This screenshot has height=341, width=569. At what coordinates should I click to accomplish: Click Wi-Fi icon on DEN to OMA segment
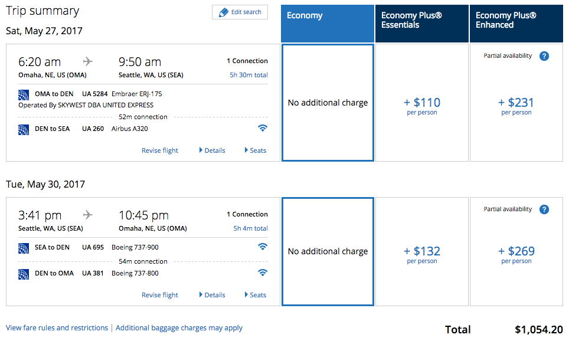(x=262, y=273)
